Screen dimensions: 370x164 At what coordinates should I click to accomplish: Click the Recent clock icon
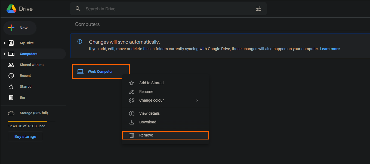point(11,76)
